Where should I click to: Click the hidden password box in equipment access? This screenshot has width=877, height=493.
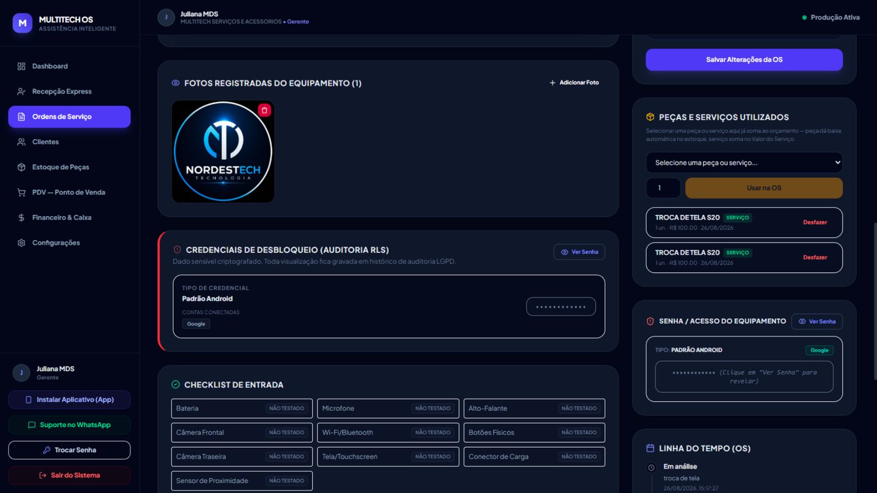(x=744, y=376)
